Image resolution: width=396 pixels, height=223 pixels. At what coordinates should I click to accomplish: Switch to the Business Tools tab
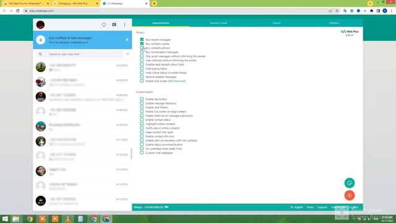[218, 23]
